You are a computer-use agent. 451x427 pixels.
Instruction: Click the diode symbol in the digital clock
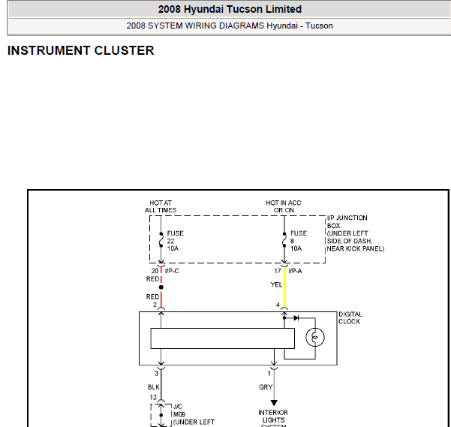(296, 318)
